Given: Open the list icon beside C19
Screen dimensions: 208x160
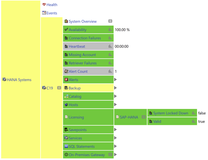Looking at the screenshot, I should [59, 88].
